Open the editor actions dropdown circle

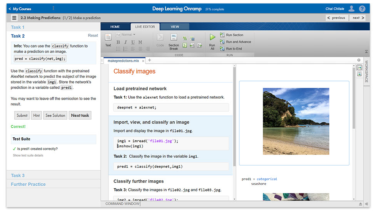click(359, 60)
